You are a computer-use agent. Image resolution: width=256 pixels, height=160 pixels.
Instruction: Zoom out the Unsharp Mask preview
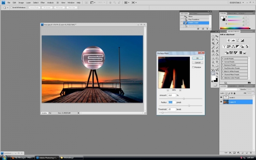(168, 90)
